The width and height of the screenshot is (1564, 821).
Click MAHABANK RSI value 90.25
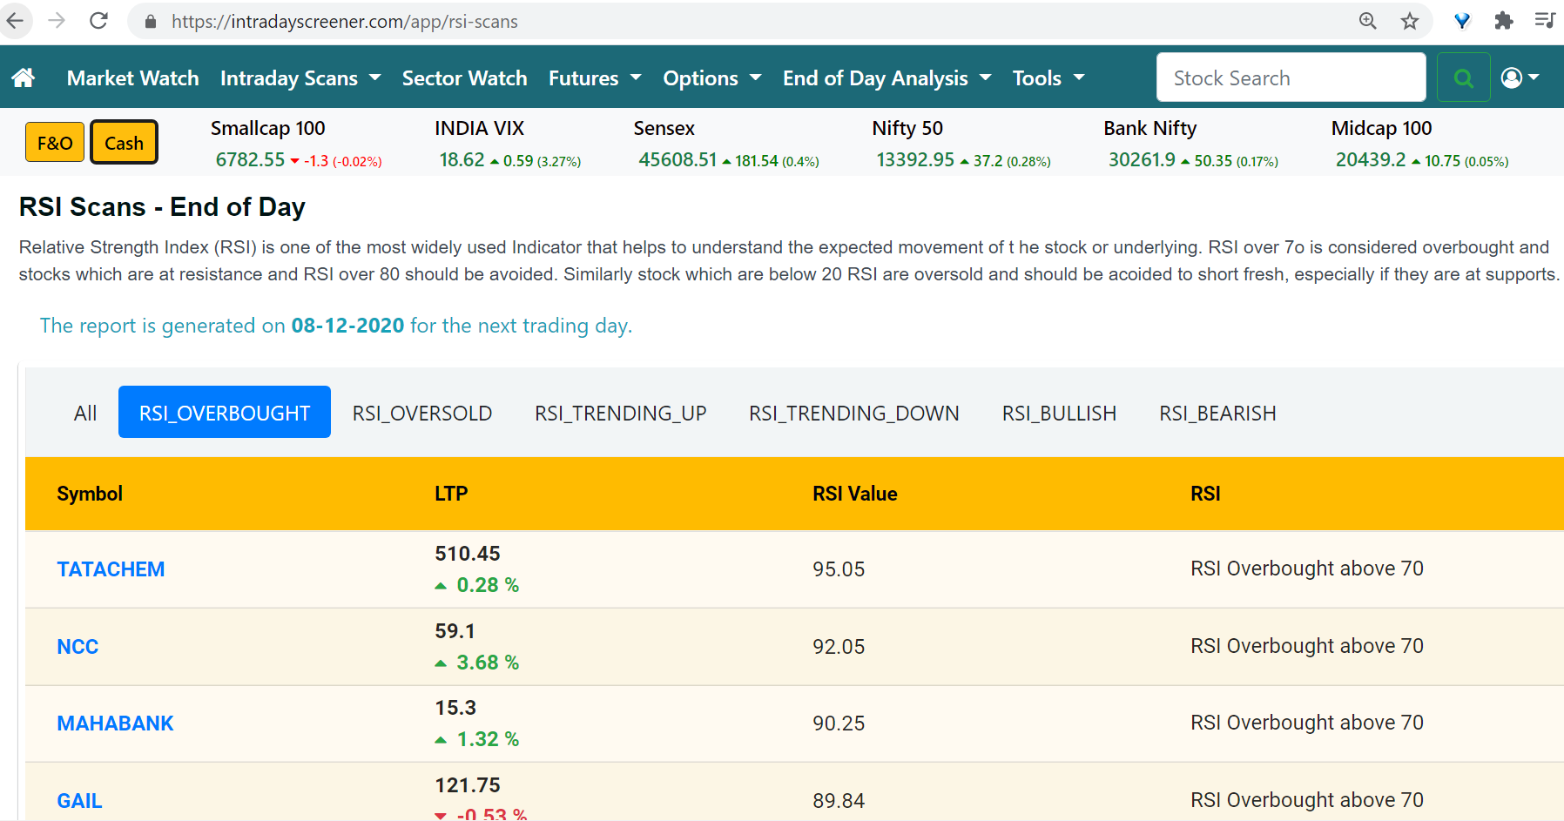[x=839, y=723]
